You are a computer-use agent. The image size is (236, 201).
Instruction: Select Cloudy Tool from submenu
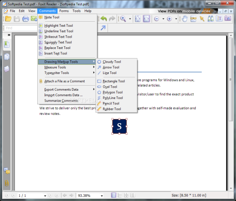(x=117, y=62)
